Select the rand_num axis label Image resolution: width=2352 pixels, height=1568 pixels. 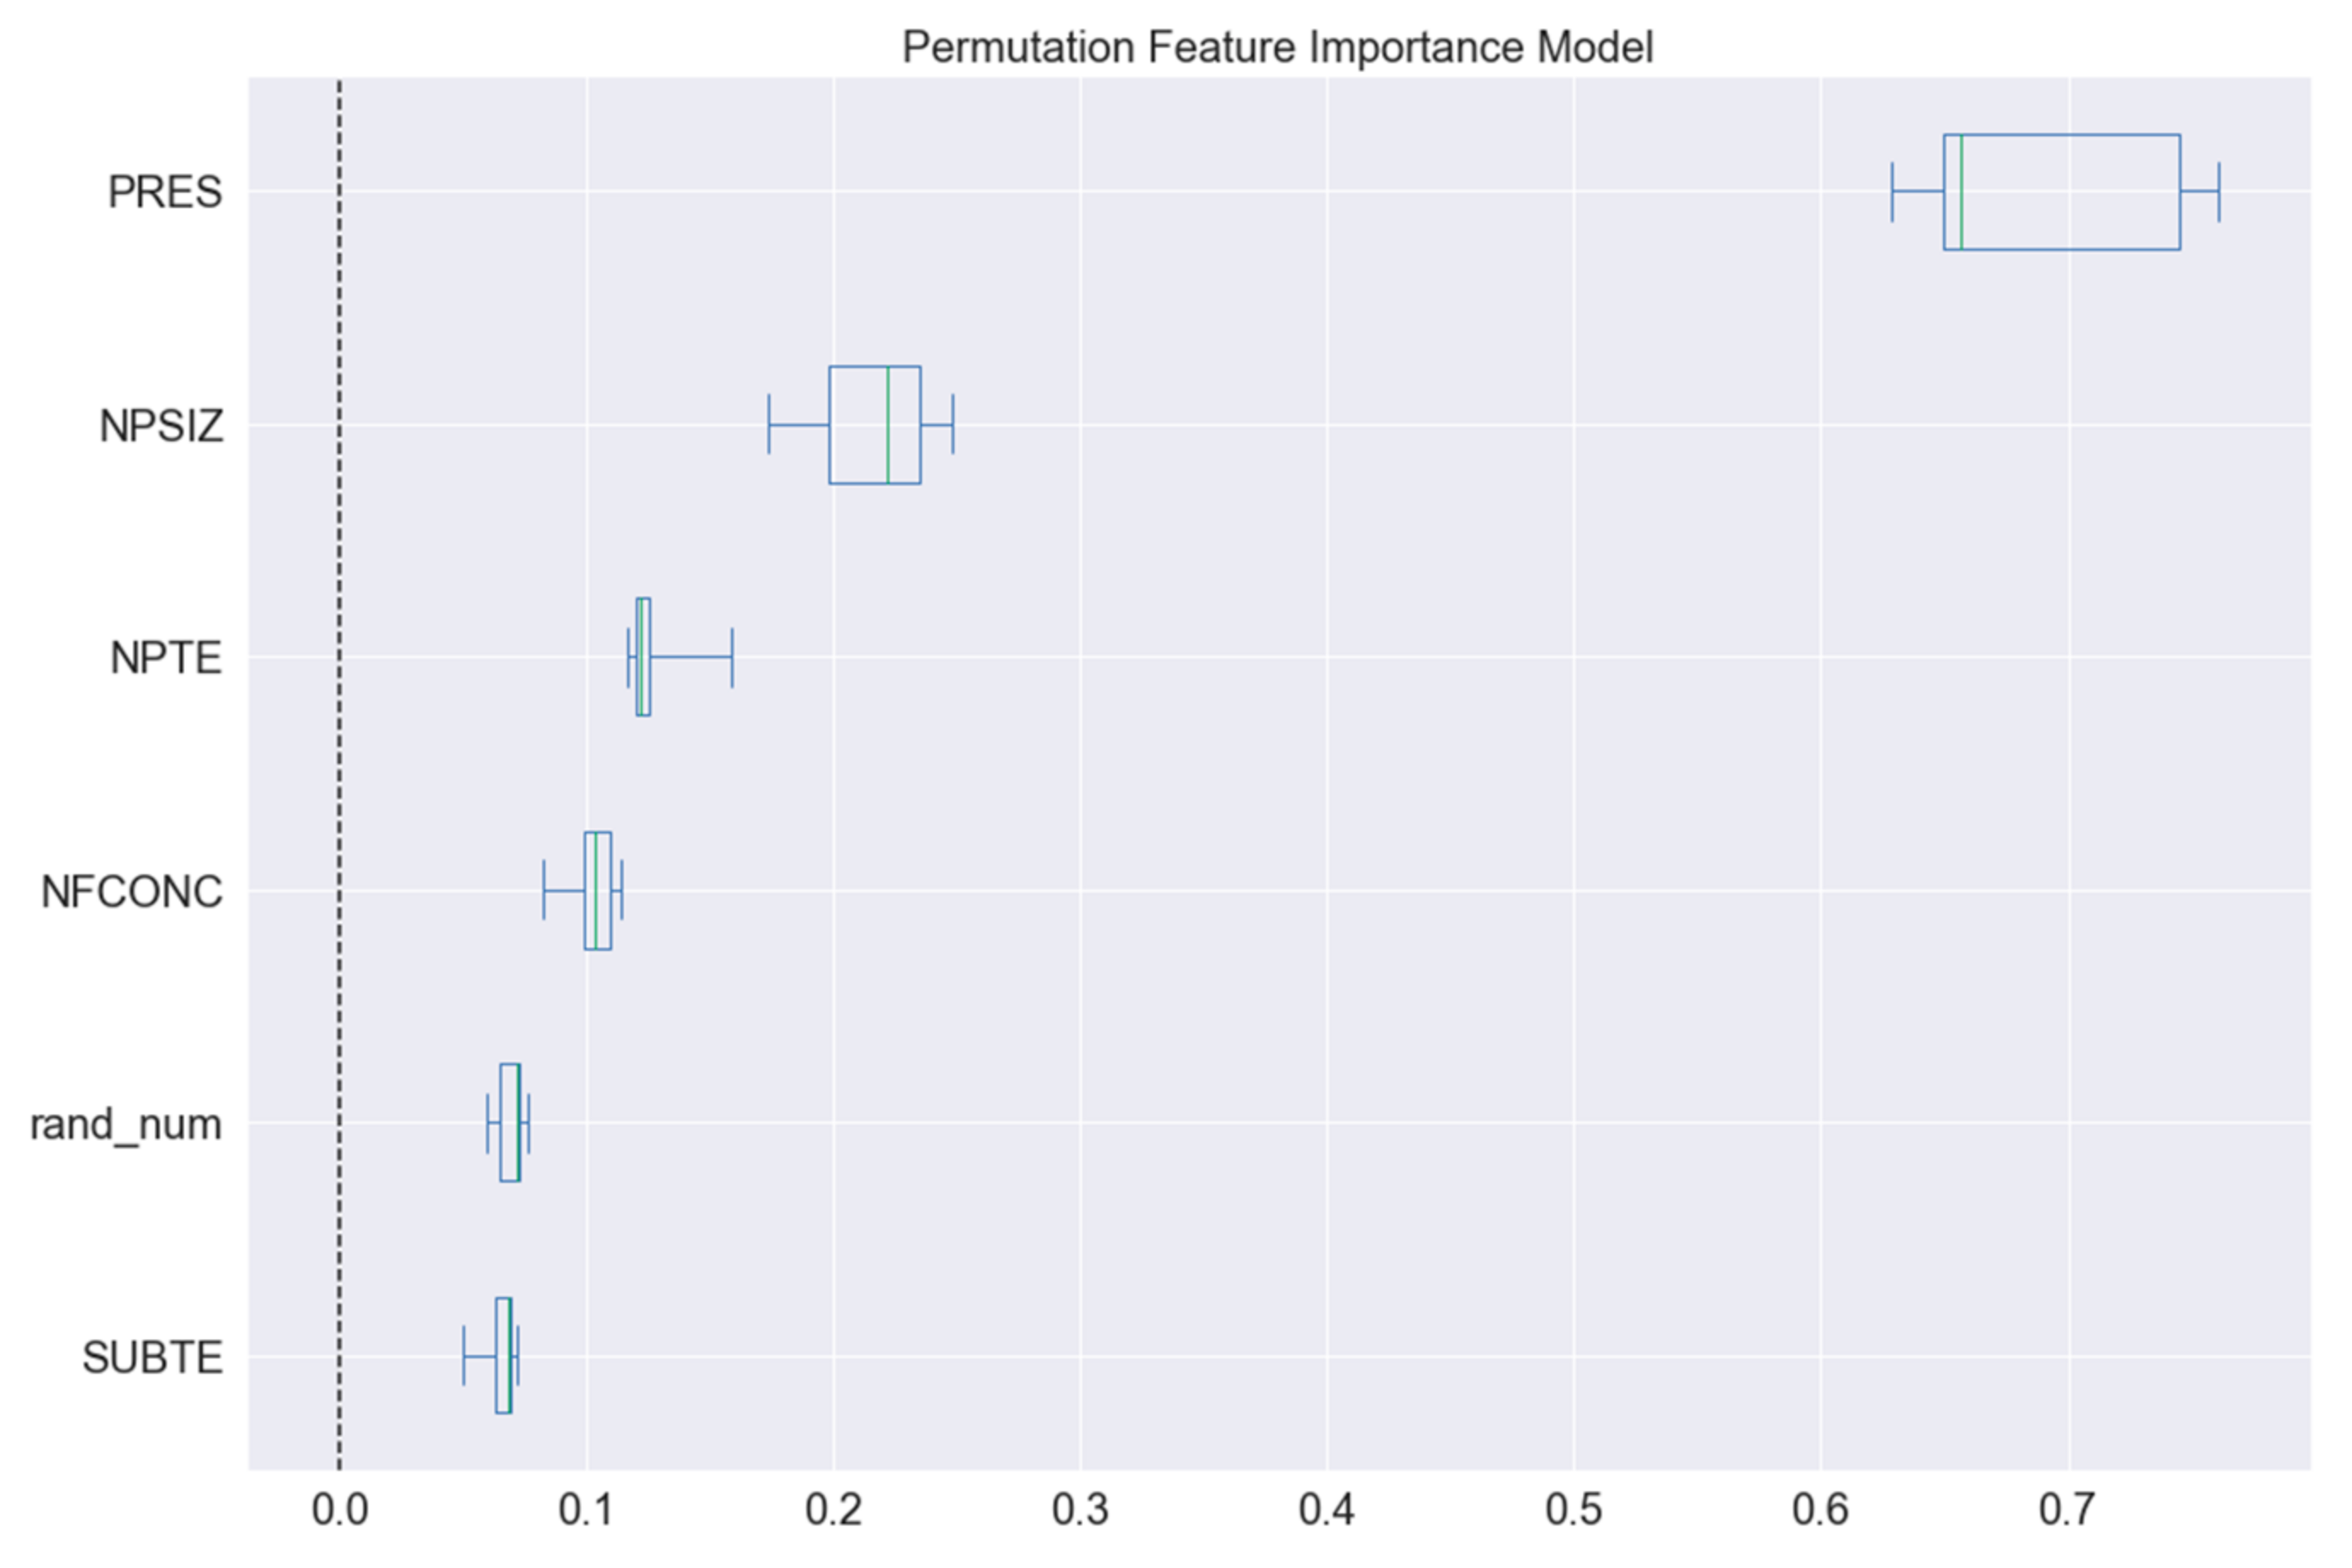click(126, 1125)
